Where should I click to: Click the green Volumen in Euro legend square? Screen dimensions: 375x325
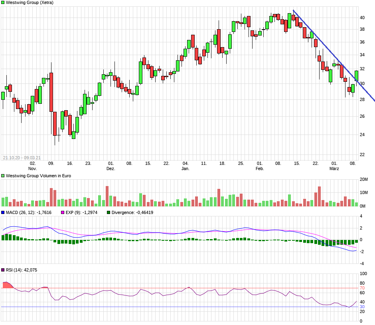coord(3,176)
